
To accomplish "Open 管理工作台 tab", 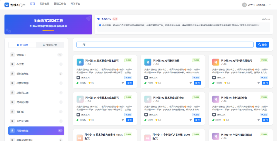I will tap(60, 4).
